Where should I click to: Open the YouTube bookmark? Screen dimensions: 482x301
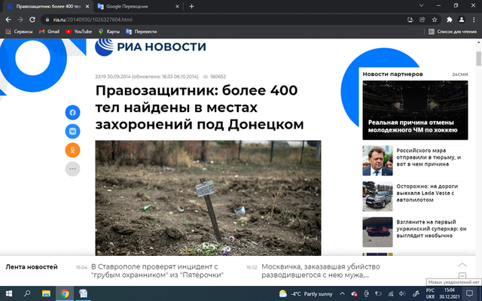point(78,32)
